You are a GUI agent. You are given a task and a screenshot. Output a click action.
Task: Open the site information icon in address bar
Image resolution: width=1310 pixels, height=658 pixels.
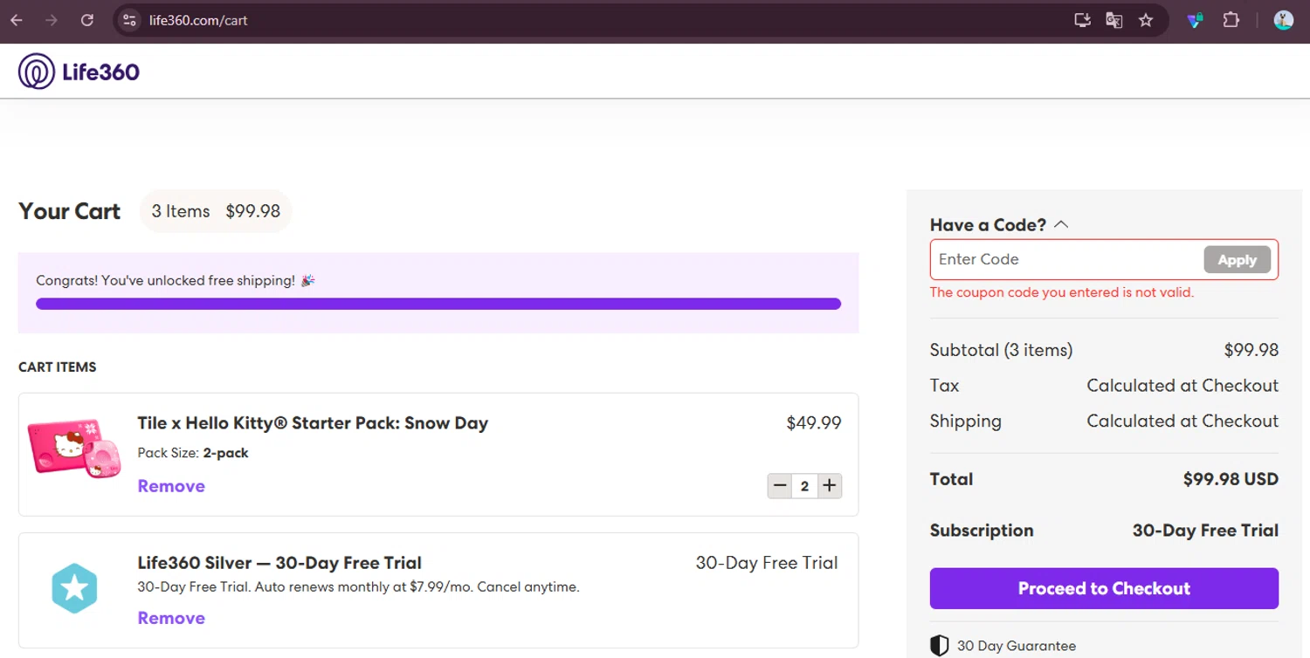pos(129,20)
